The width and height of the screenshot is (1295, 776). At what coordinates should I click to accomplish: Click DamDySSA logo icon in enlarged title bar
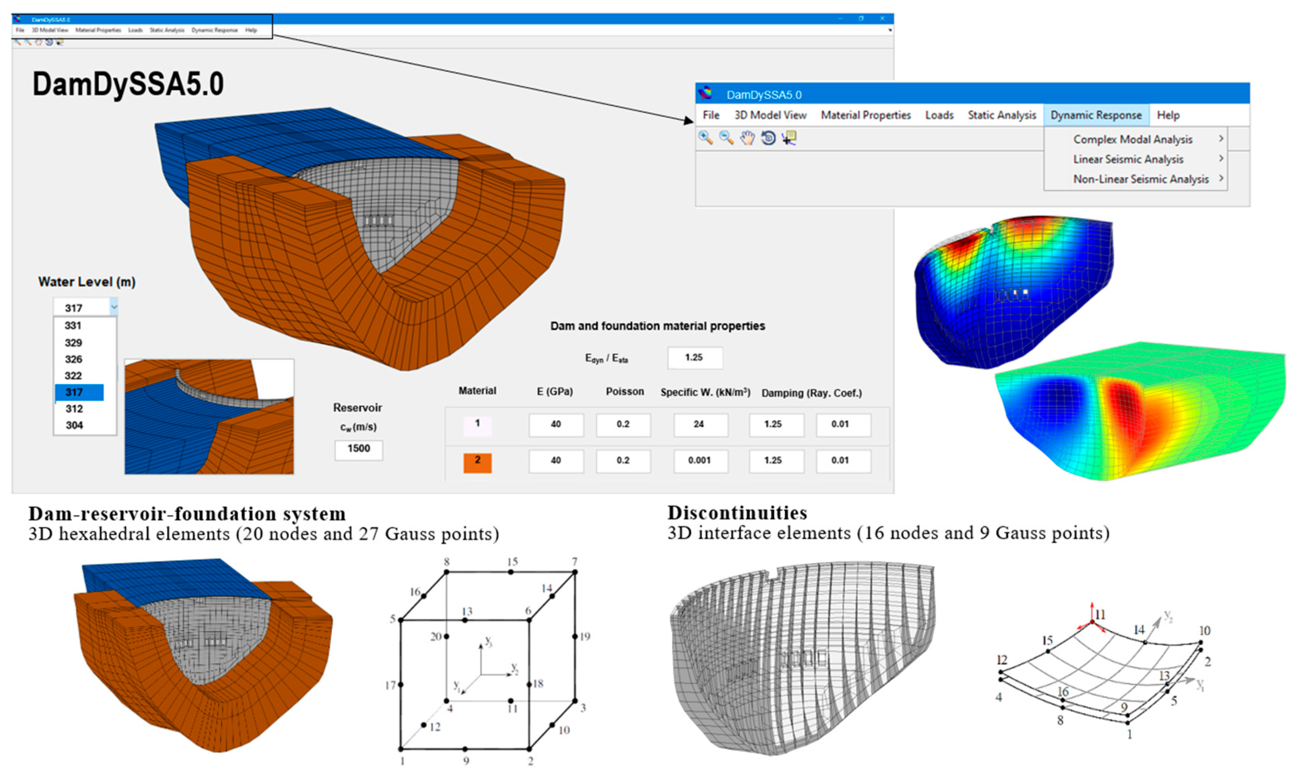pos(706,93)
